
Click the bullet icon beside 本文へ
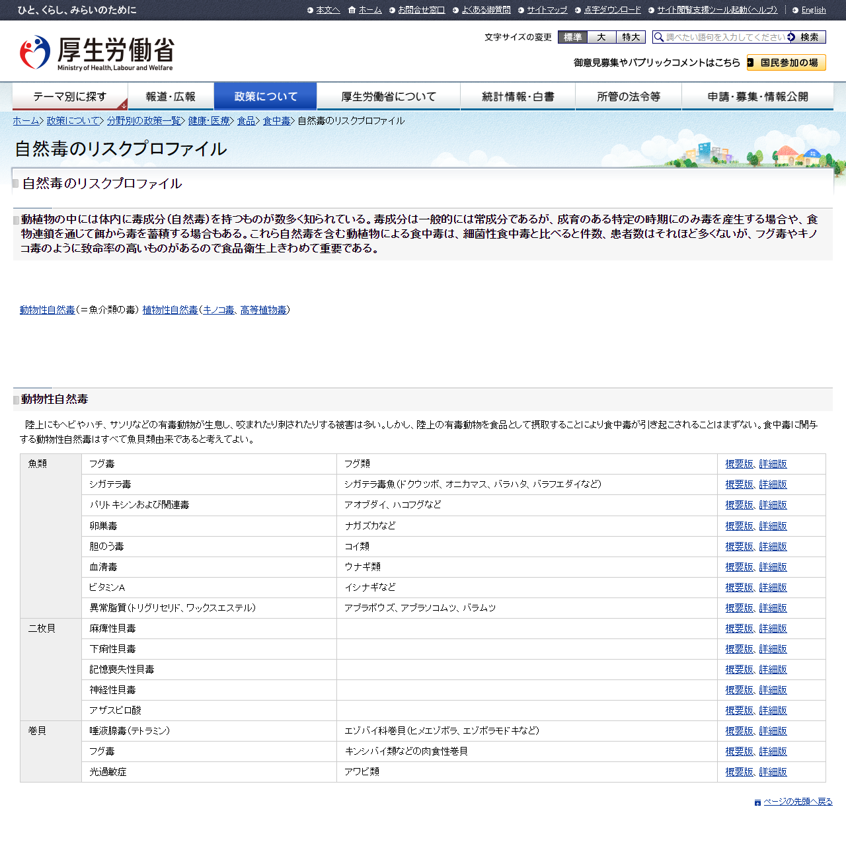coord(310,10)
